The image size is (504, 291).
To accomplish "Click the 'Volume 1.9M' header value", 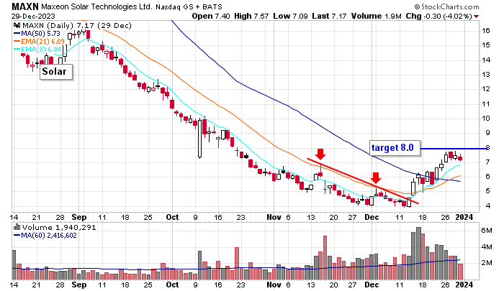I will [376, 16].
